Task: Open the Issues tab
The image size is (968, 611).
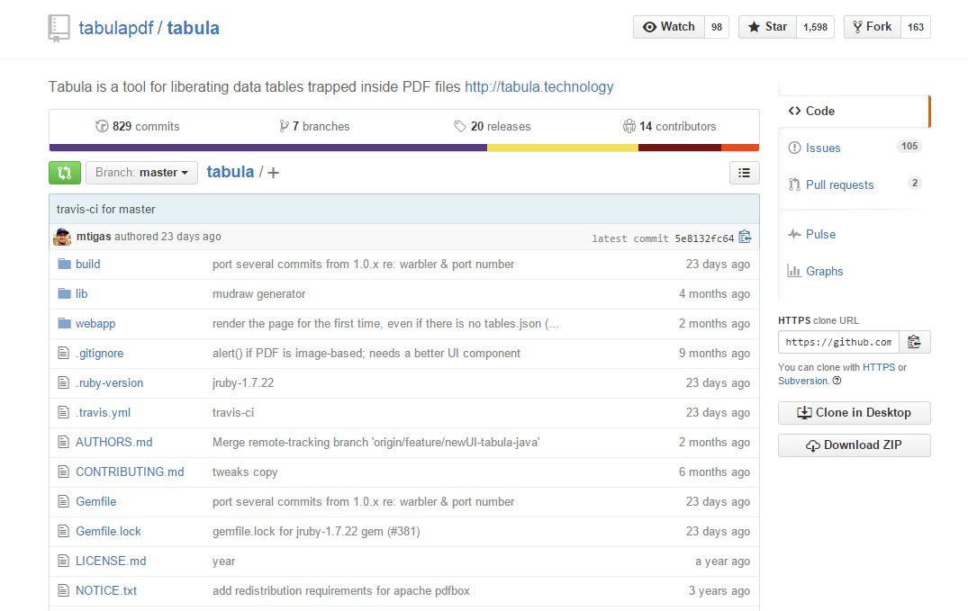Action: click(x=855, y=148)
